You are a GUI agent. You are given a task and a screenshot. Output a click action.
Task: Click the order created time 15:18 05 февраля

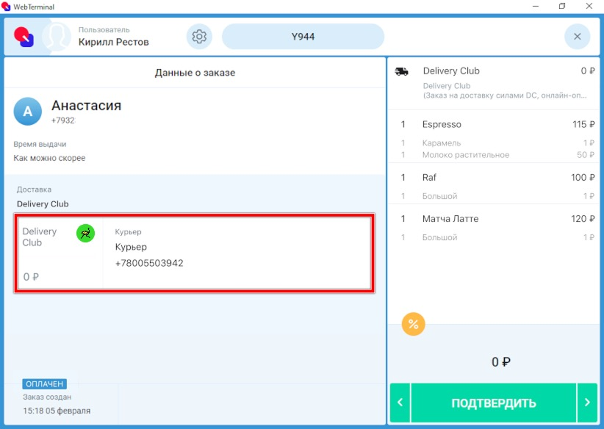[x=57, y=411]
